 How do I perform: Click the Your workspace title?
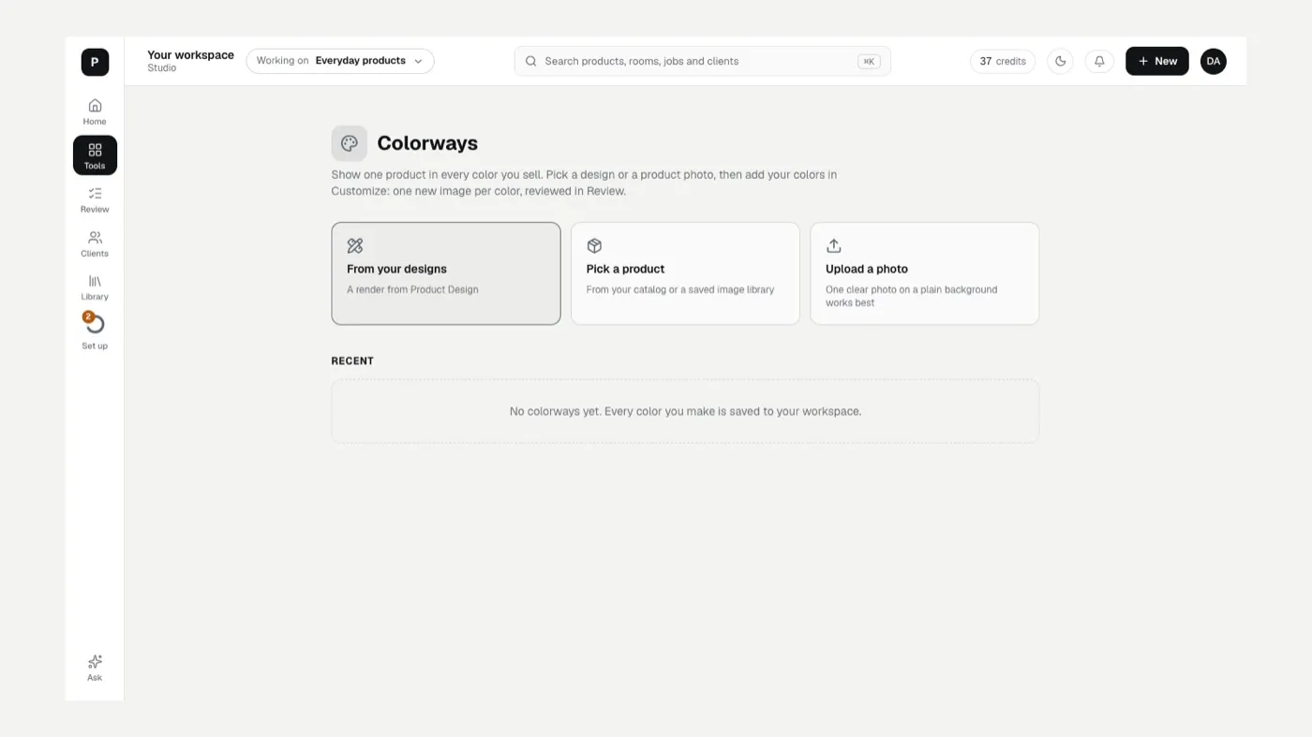click(190, 55)
